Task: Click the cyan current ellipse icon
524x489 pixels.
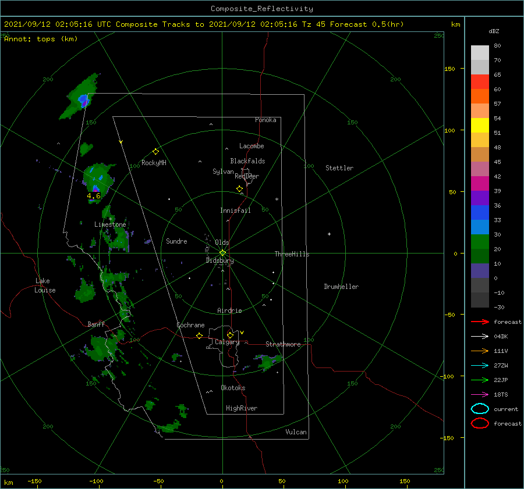Action: (x=480, y=409)
